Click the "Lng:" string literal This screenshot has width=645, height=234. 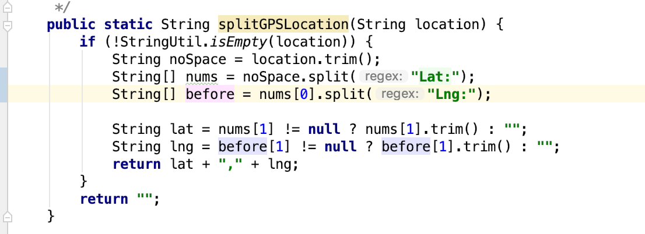point(451,94)
